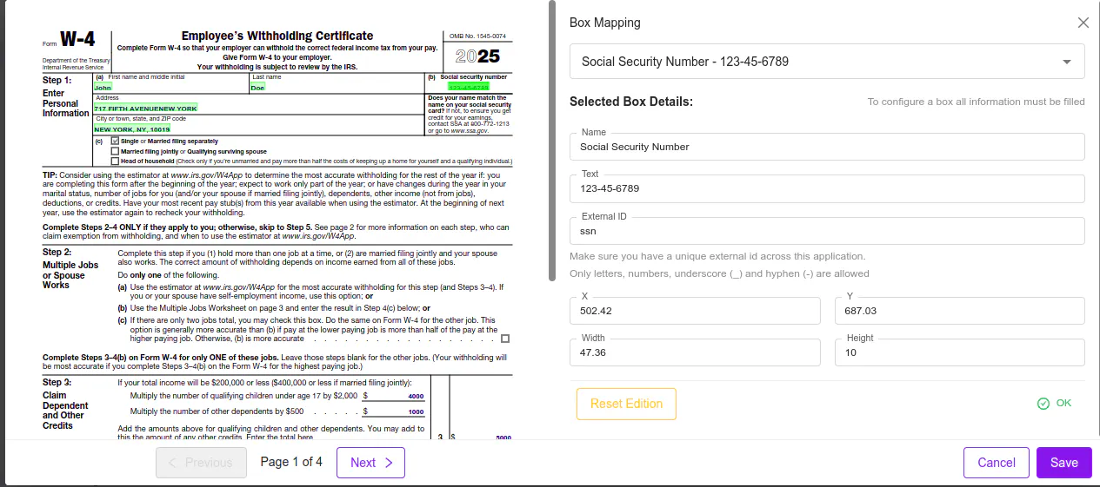Select the other dependents amount 1000
The width and height of the screenshot is (1100, 487).
(416, 411)
